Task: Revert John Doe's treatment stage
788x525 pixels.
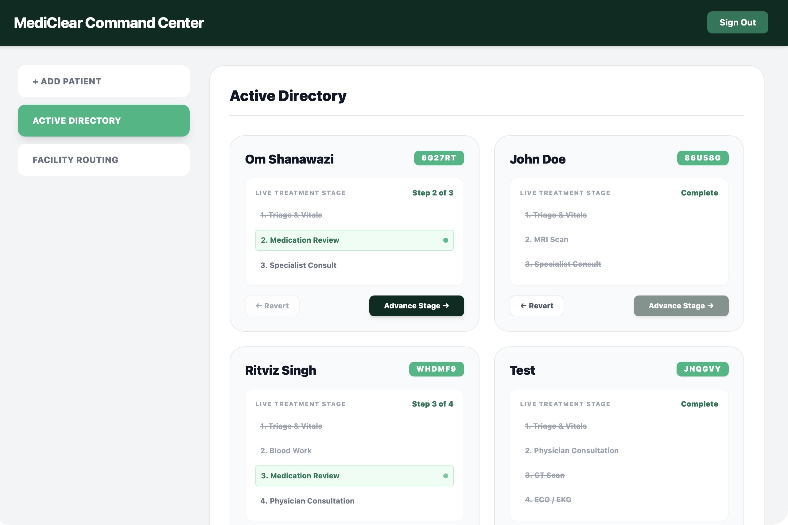Action: point(537,306)
